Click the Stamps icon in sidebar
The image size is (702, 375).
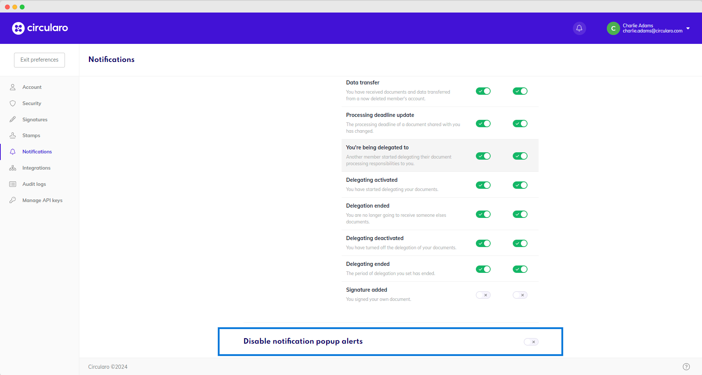pos(13,135)
